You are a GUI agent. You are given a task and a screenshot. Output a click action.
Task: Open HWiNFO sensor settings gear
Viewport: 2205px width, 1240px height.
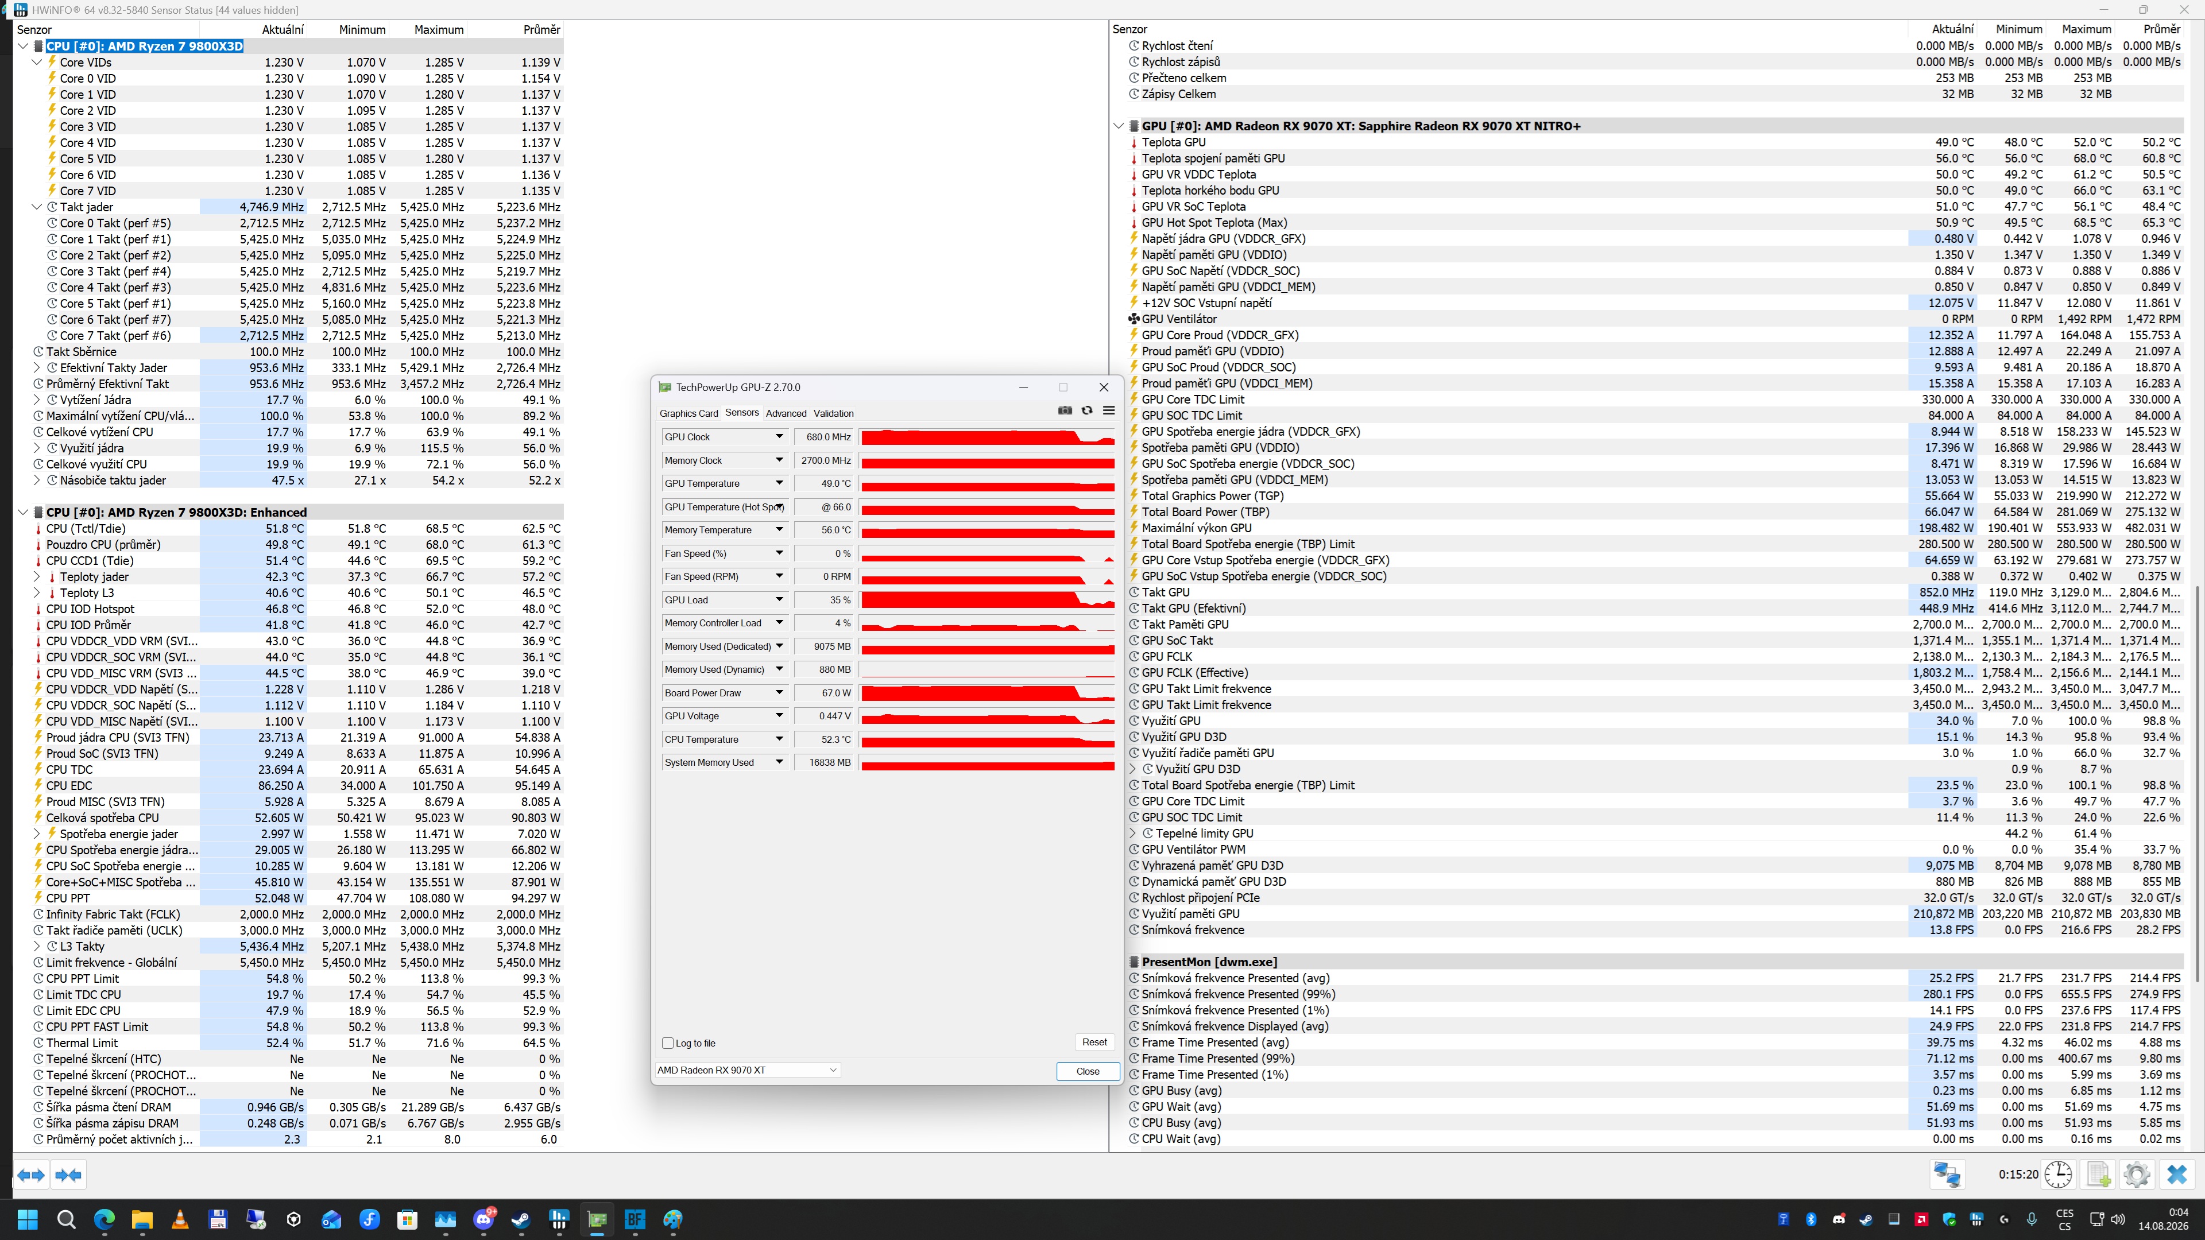pyautogui.click(x=2137, y=1174)
